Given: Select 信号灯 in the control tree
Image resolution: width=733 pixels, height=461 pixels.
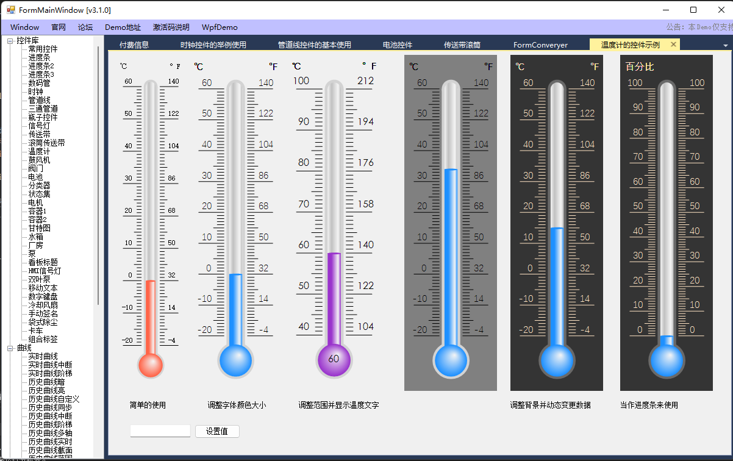Looking at the screenshot, I should point(39,126).
